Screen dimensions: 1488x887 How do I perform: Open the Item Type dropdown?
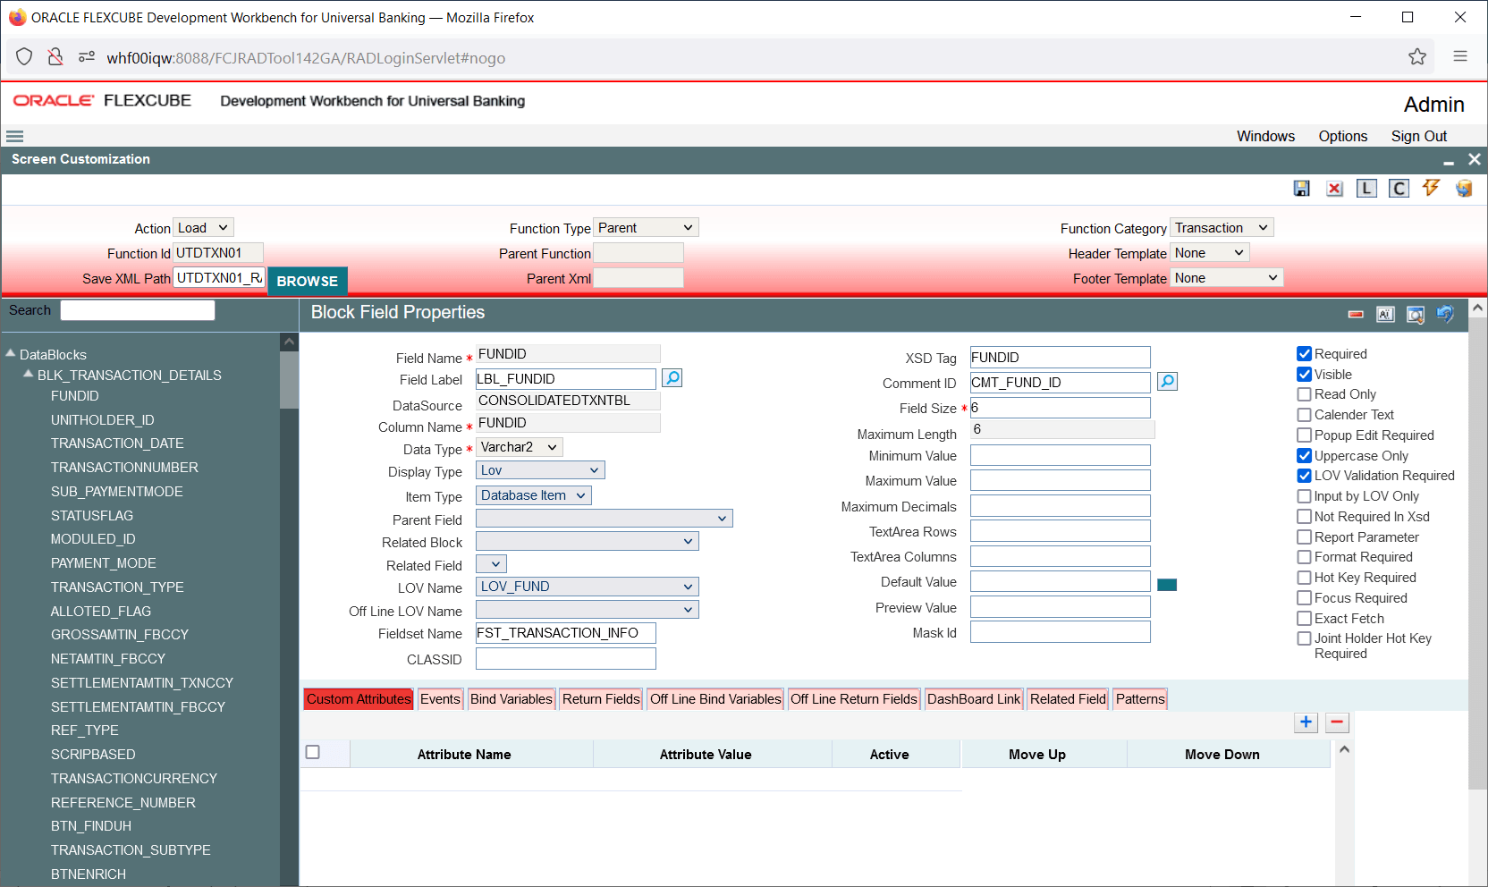click(x=534, y=495)
